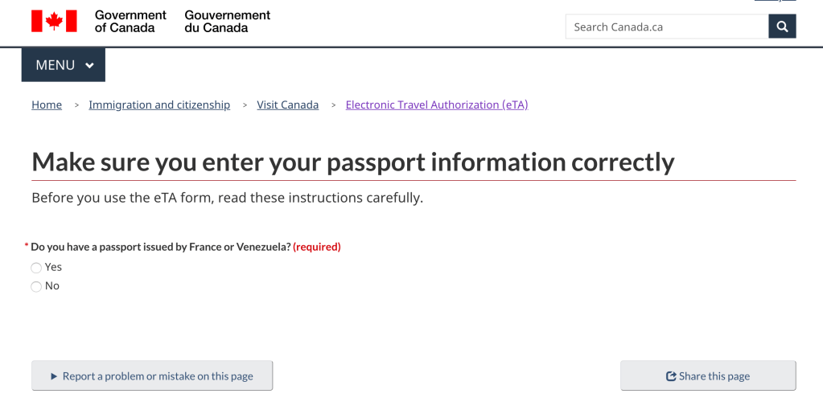Navigate to Visit Canada breadcrumb
Viewport: 823px width, 406px height.
click(287, 105)
